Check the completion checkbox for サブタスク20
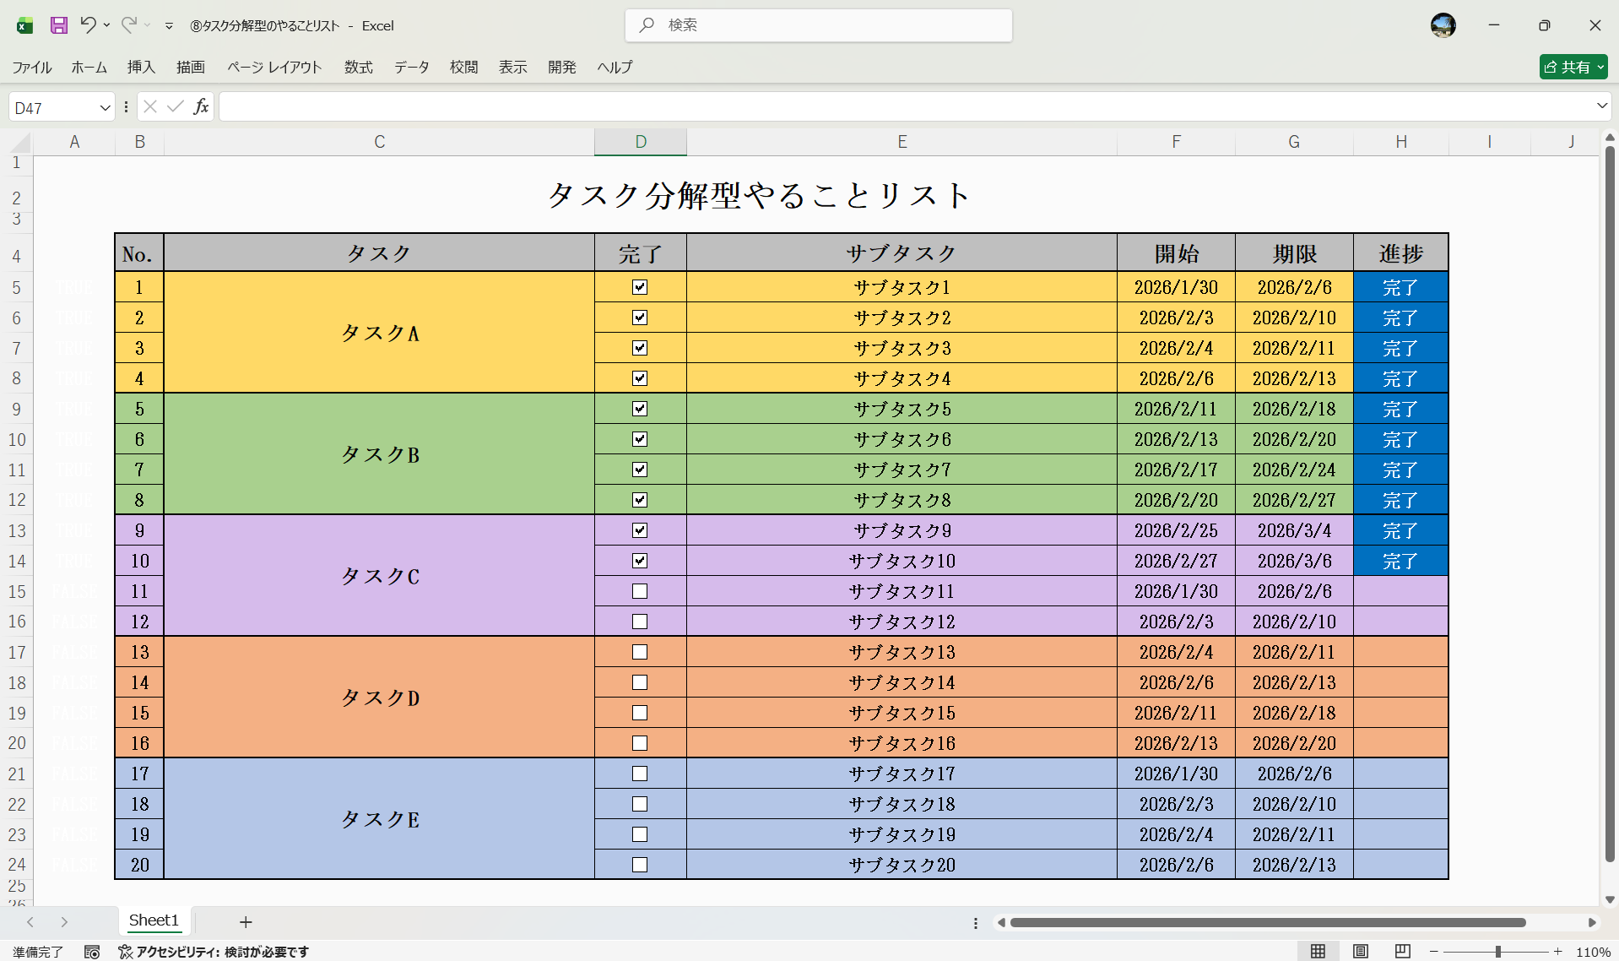1619x961 pixels. coord(640,864)
